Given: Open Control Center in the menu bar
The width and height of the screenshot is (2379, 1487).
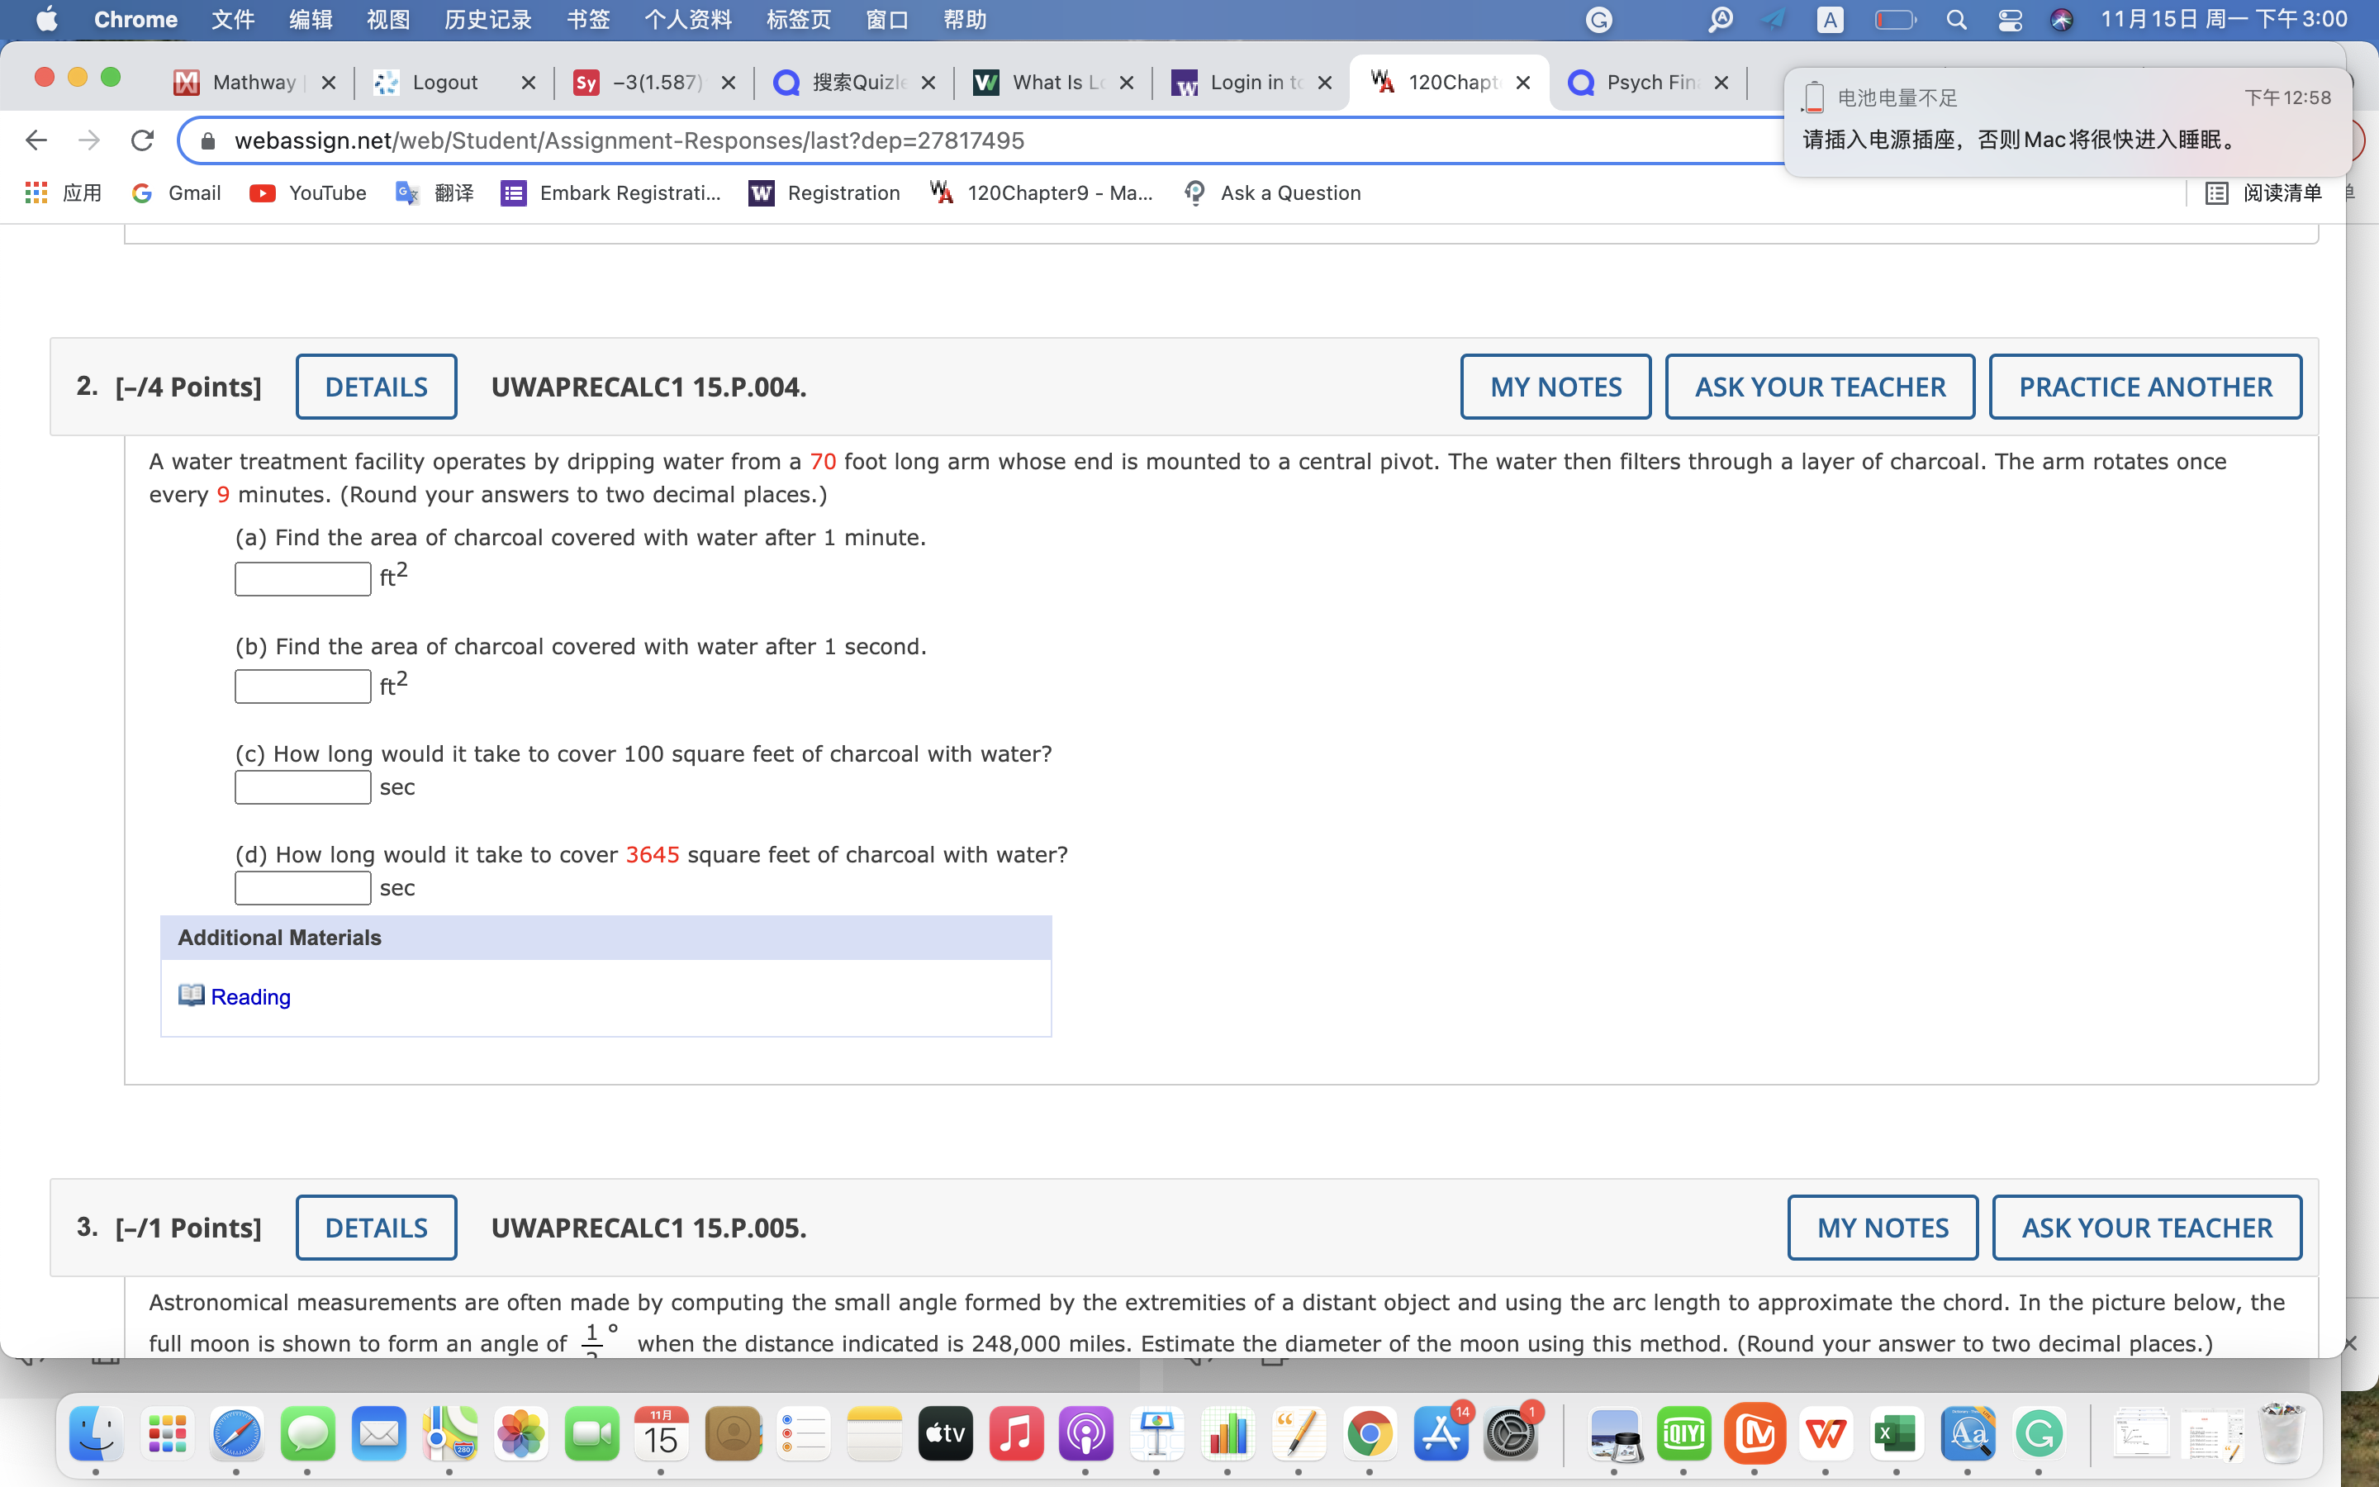Looking at the screenshot, I should click(x=2010, y=20).
